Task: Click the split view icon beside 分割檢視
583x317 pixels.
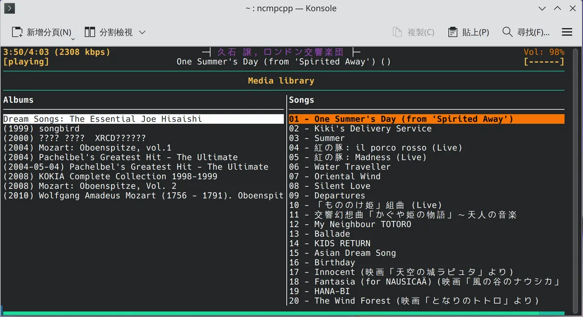Action: coord(90,32)
